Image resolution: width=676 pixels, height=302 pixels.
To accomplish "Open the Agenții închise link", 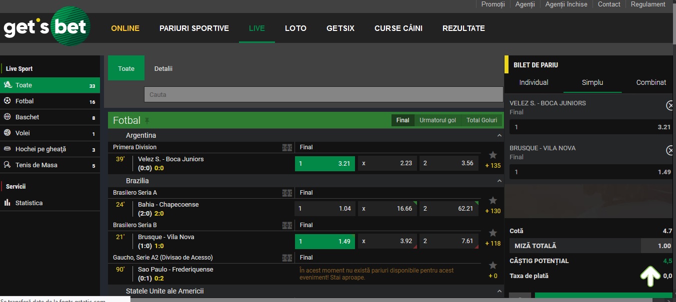I will pyautogui.click(x=566, y=4).
